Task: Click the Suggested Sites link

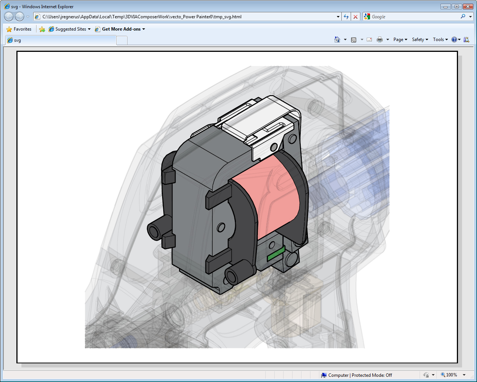Action: (70, 29)
